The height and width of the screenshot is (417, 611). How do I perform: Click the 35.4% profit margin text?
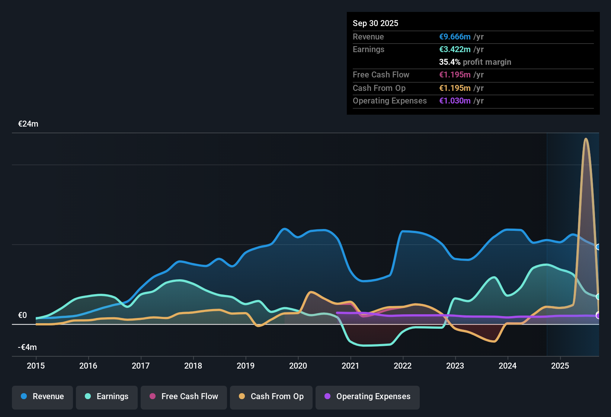pos(475,62)
